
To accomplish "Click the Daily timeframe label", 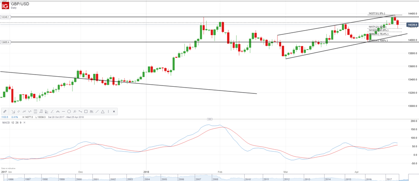I will [x=14, y=8].
